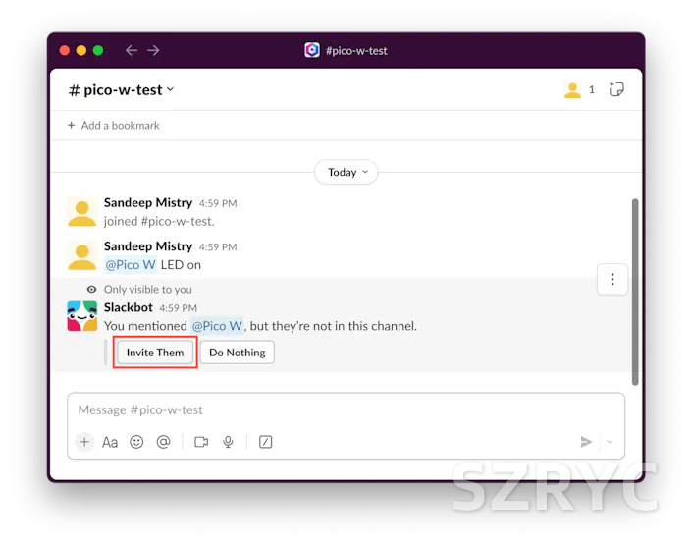Open the emoji picker

pos(136,442)
